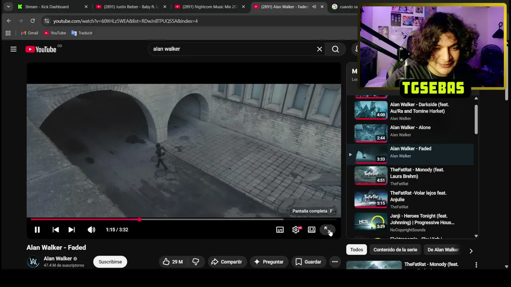This screenshot has height=287, width=511.
Task: Select the Todos filter chip
Action: [357, 250]
